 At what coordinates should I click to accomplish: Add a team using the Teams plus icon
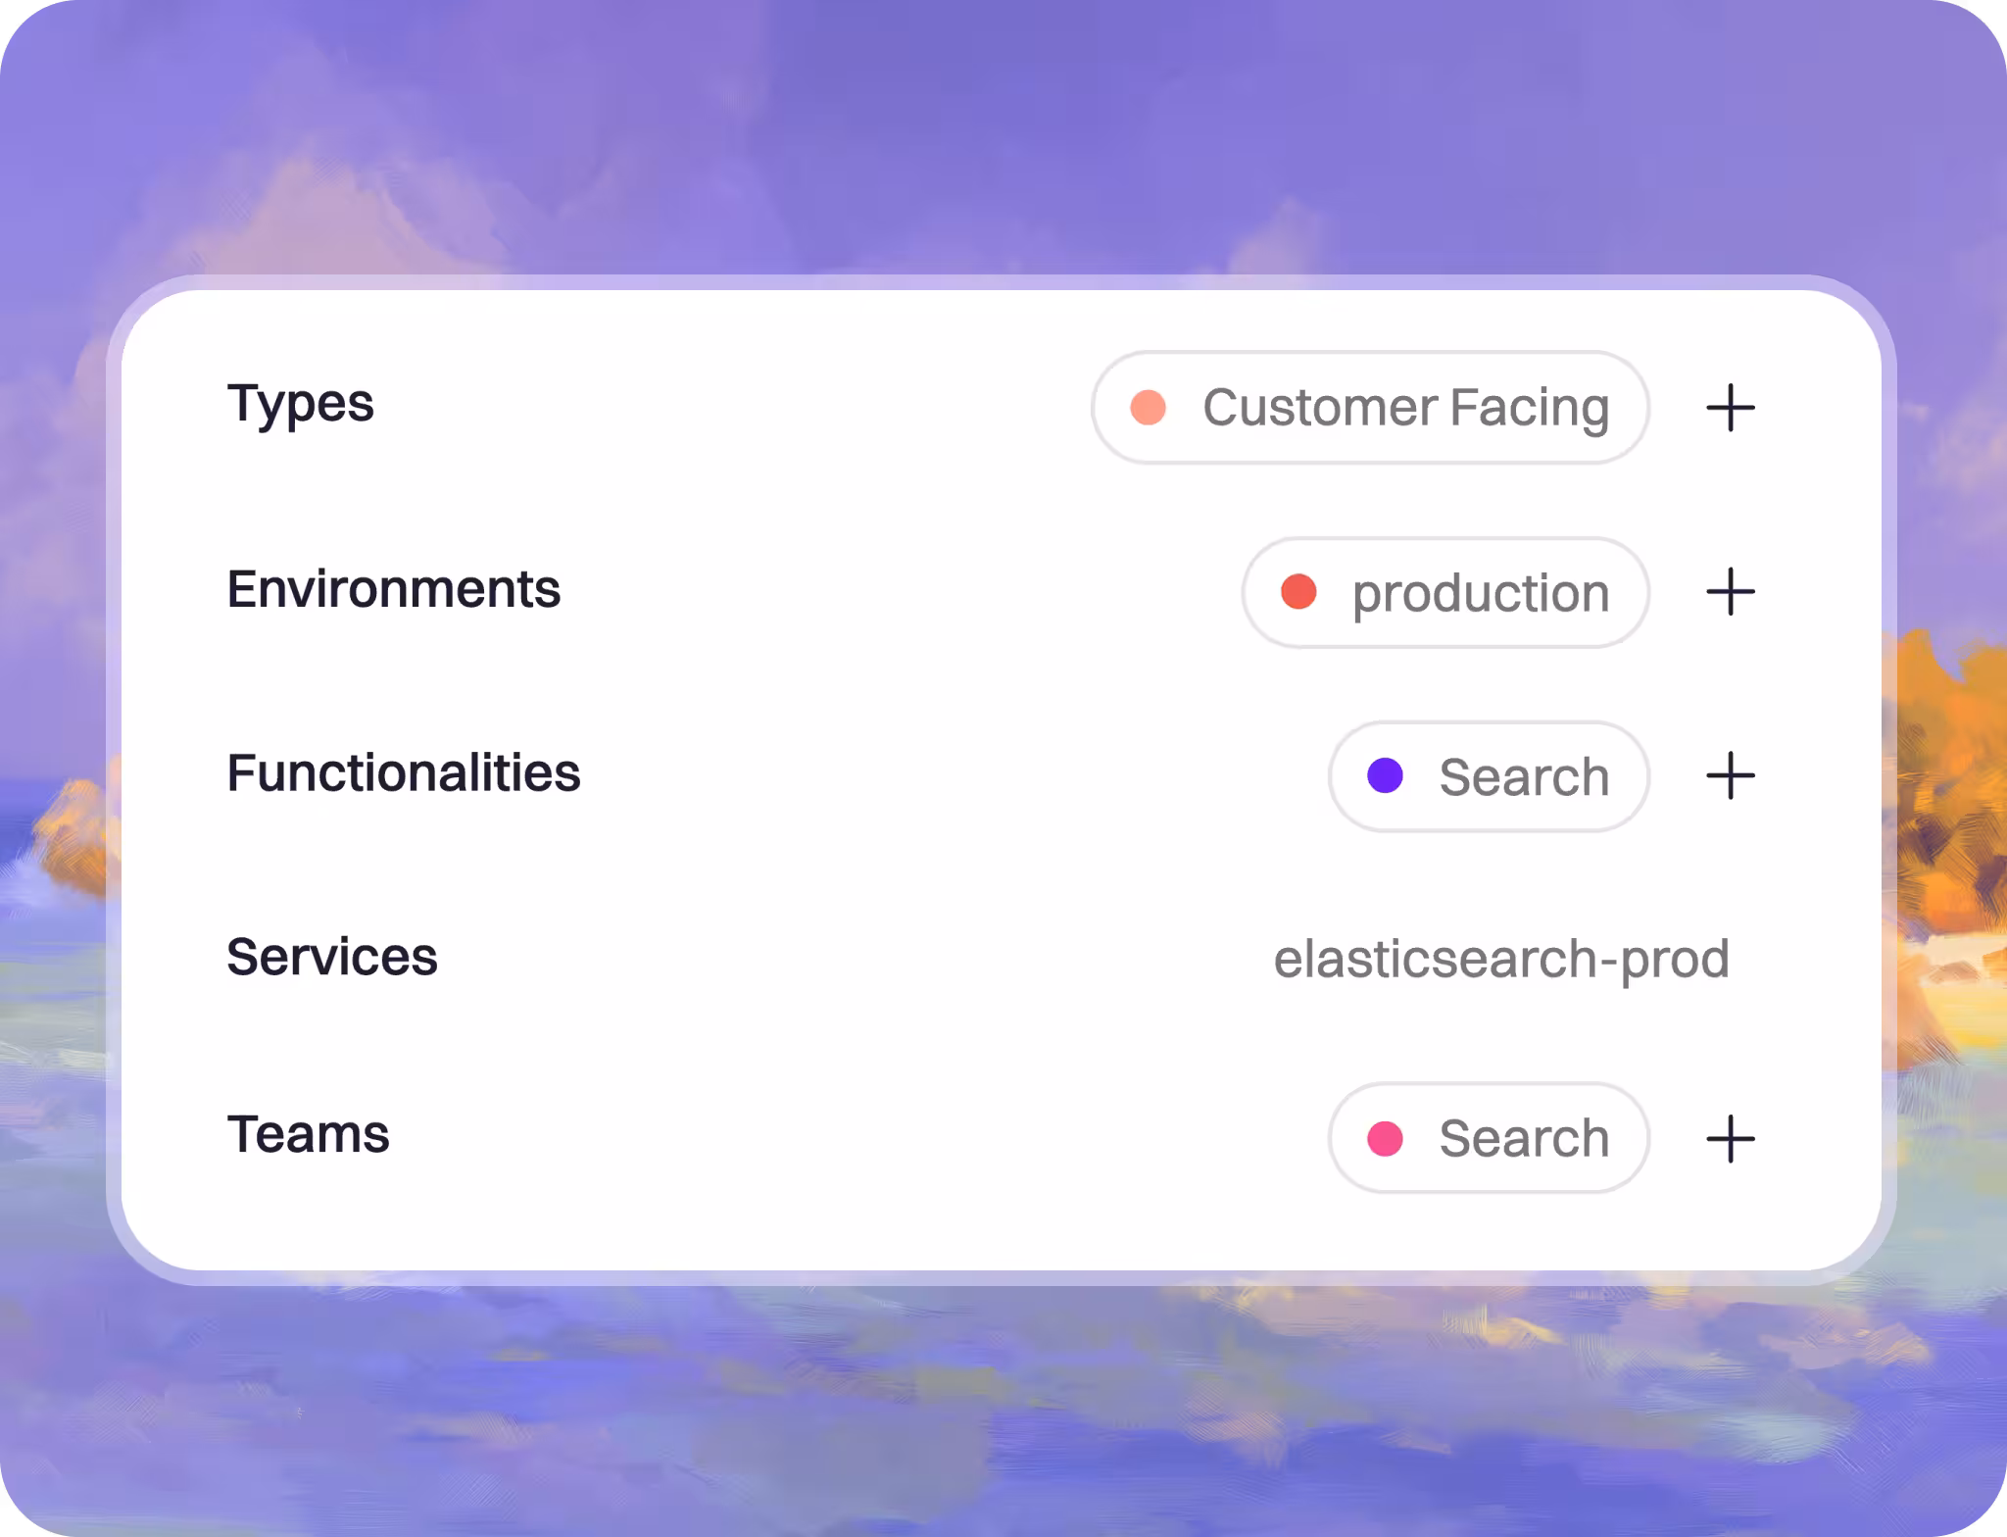pyautogui.click(x=1730, y=1139)
